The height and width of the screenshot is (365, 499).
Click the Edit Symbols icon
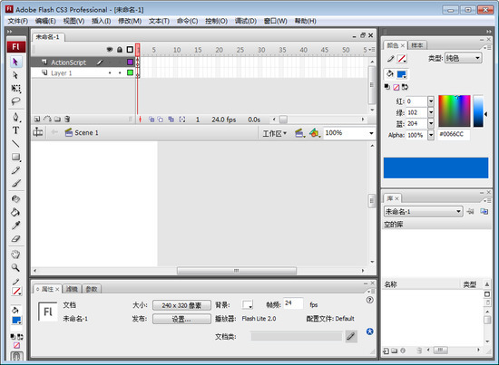(314, 133)
